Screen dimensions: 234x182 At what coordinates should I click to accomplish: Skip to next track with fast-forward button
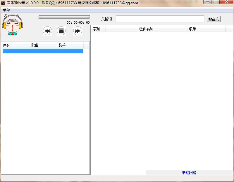[x=78, y=31]
